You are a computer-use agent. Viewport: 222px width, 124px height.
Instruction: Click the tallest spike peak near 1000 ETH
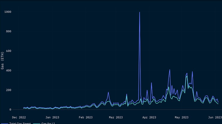(139, 13)
